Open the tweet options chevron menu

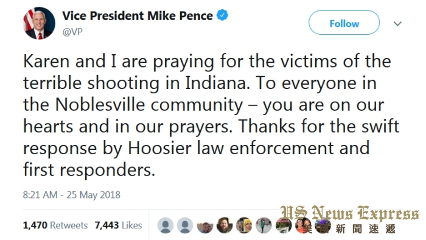(x=397, y=24)
